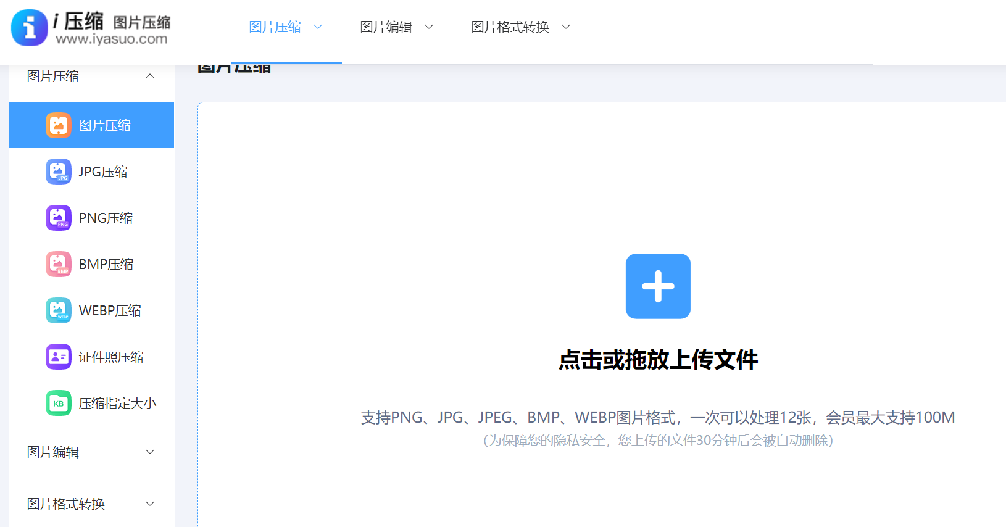
Task: Choose the 压缩指定大小 text label
Action: (x=117, y=403)
